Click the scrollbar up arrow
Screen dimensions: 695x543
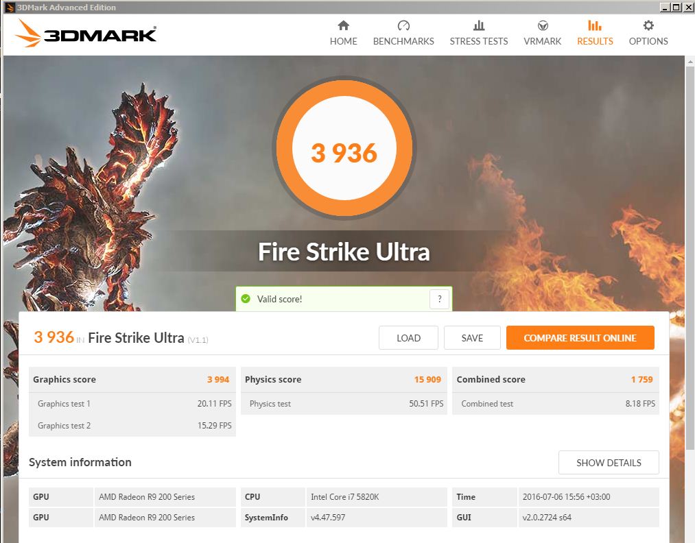pos(690,61)
